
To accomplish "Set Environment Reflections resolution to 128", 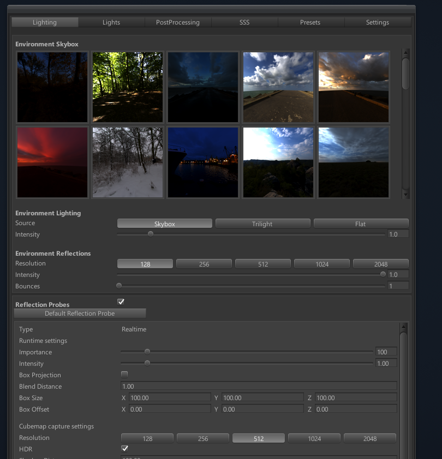I will [145, 264].
